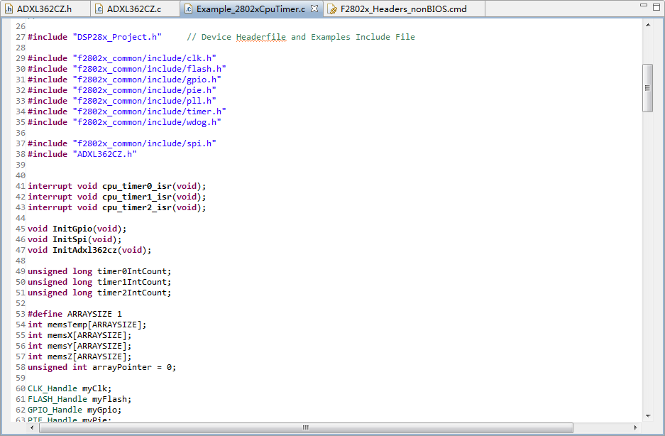Click the wdog.h include path
Image resolution: width=665 pixels, height=436 pixels.
(x=147, y=122)
